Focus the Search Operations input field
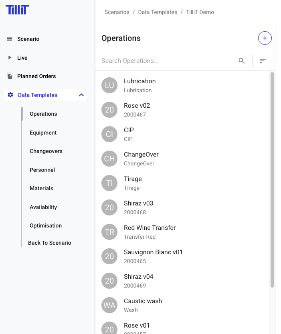281x334 pixels. (x=166, y=61)
